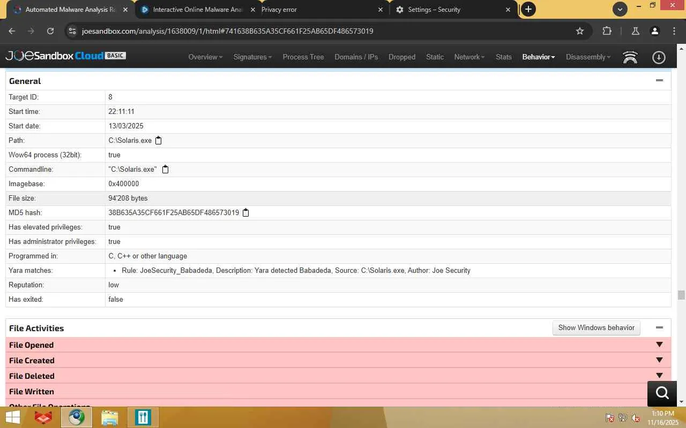
Task: Open the floating search magnifier button
Action: click(662, 393)
